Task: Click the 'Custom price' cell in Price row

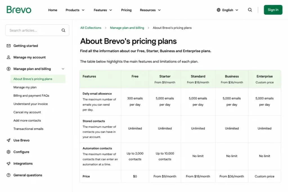Action: click(x=264, y=176)
